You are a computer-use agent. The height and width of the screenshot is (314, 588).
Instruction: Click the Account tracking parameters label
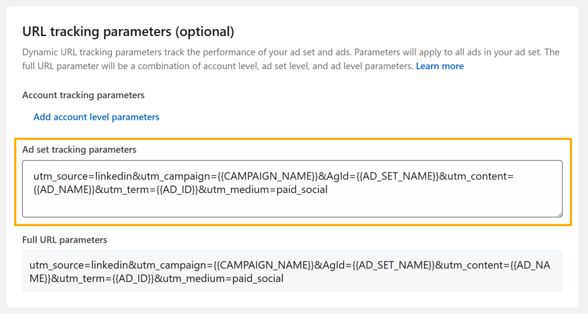(x=83, y=95)
